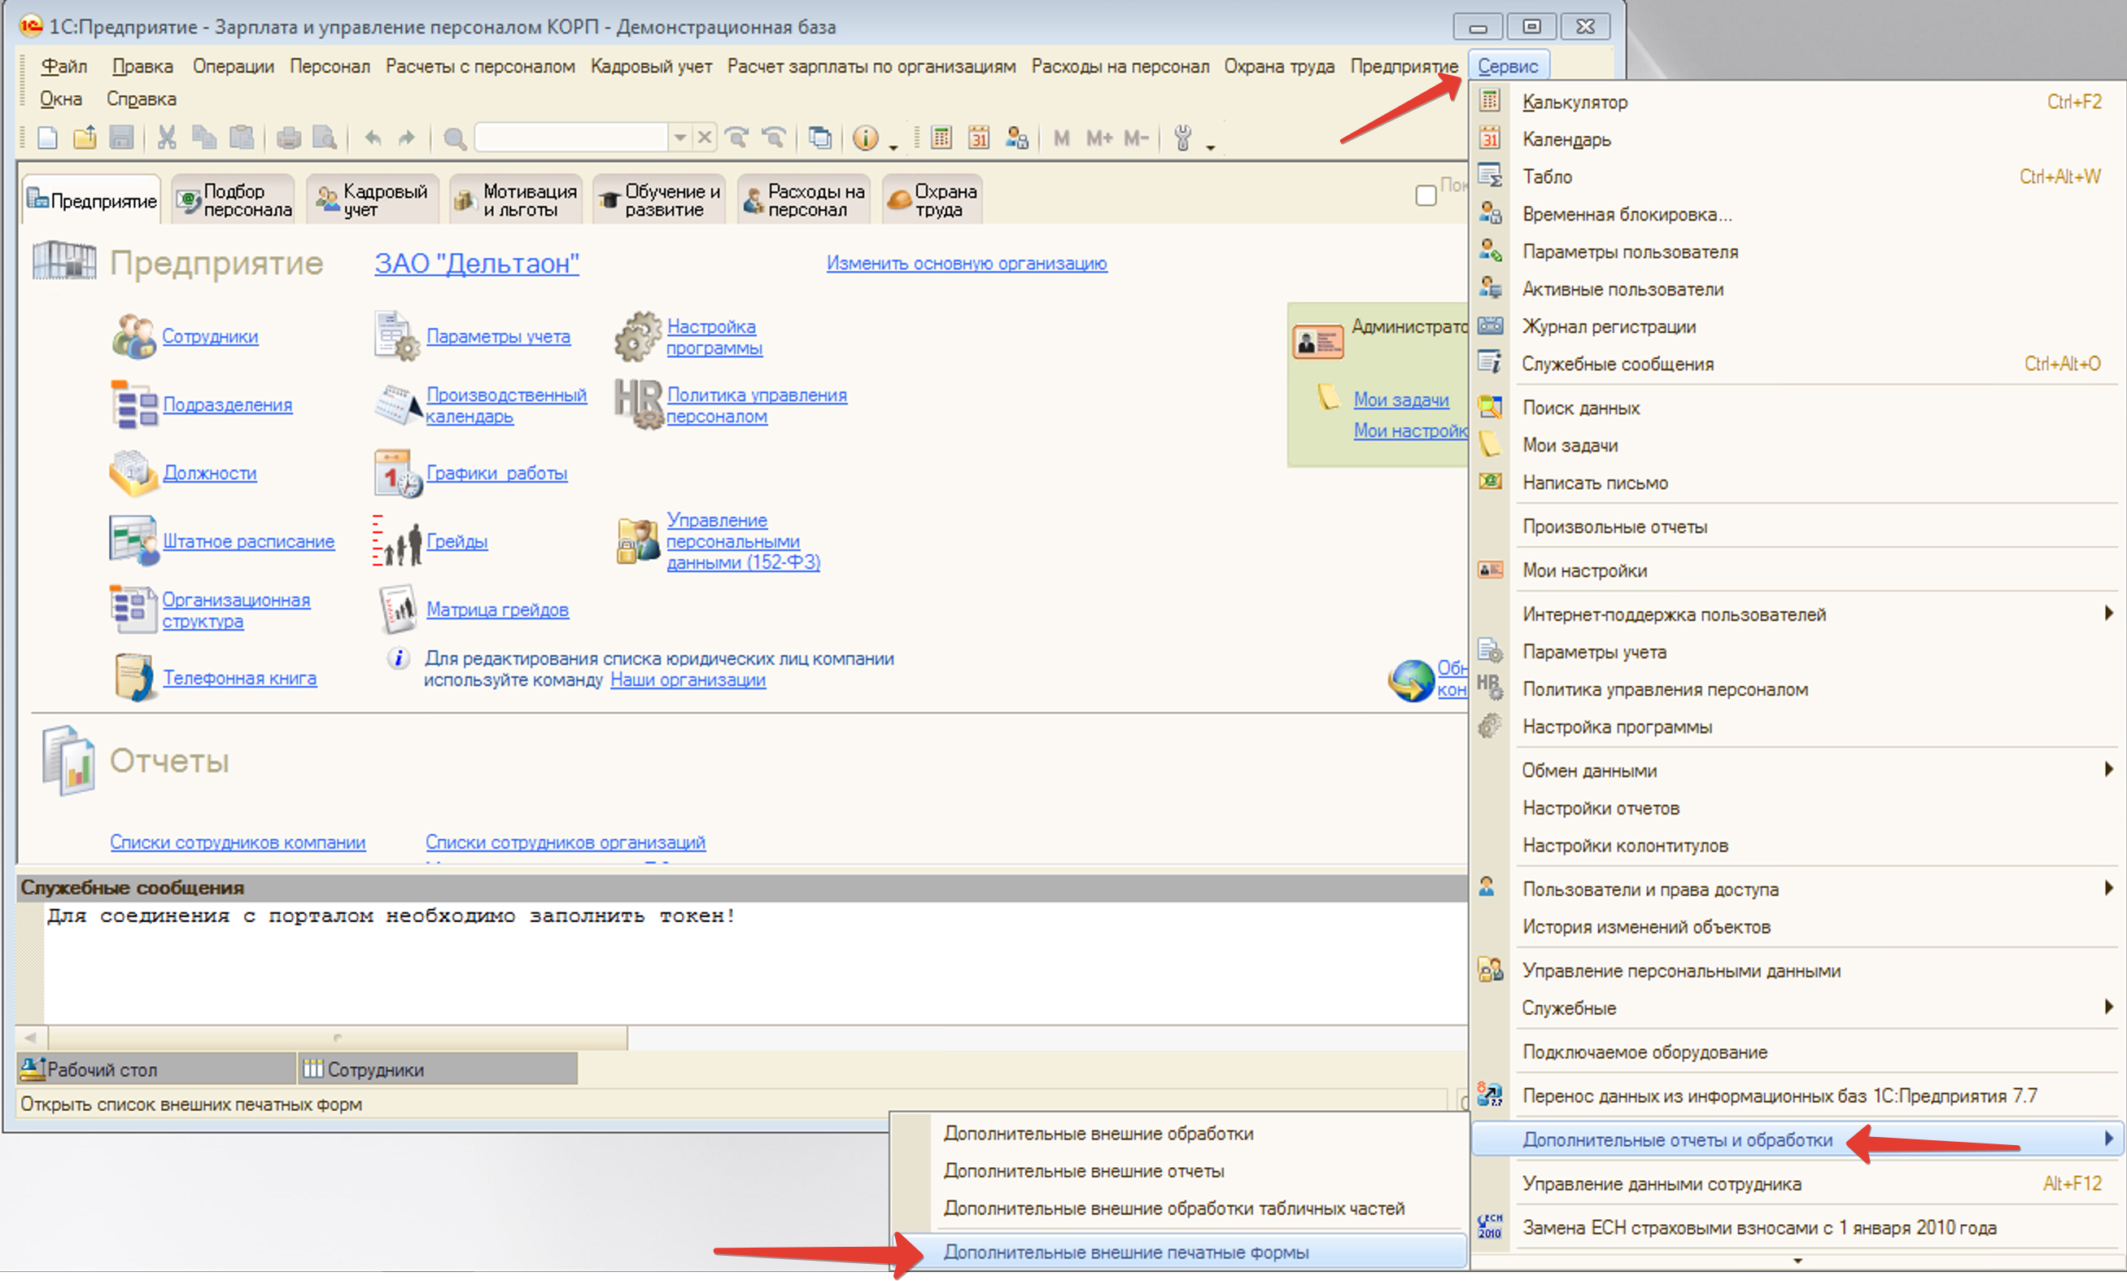
Task: Click the search input field in toolbar
Action: pos(571,138)
